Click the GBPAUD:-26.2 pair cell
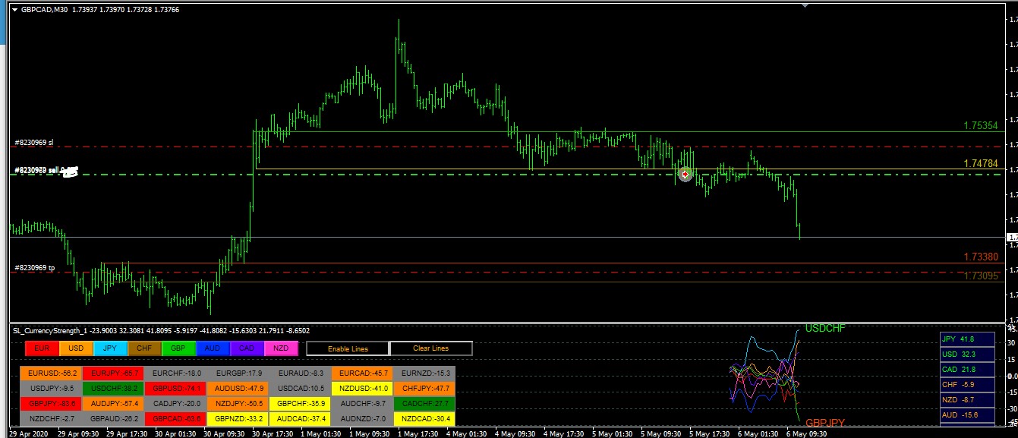 pos(112,419)
